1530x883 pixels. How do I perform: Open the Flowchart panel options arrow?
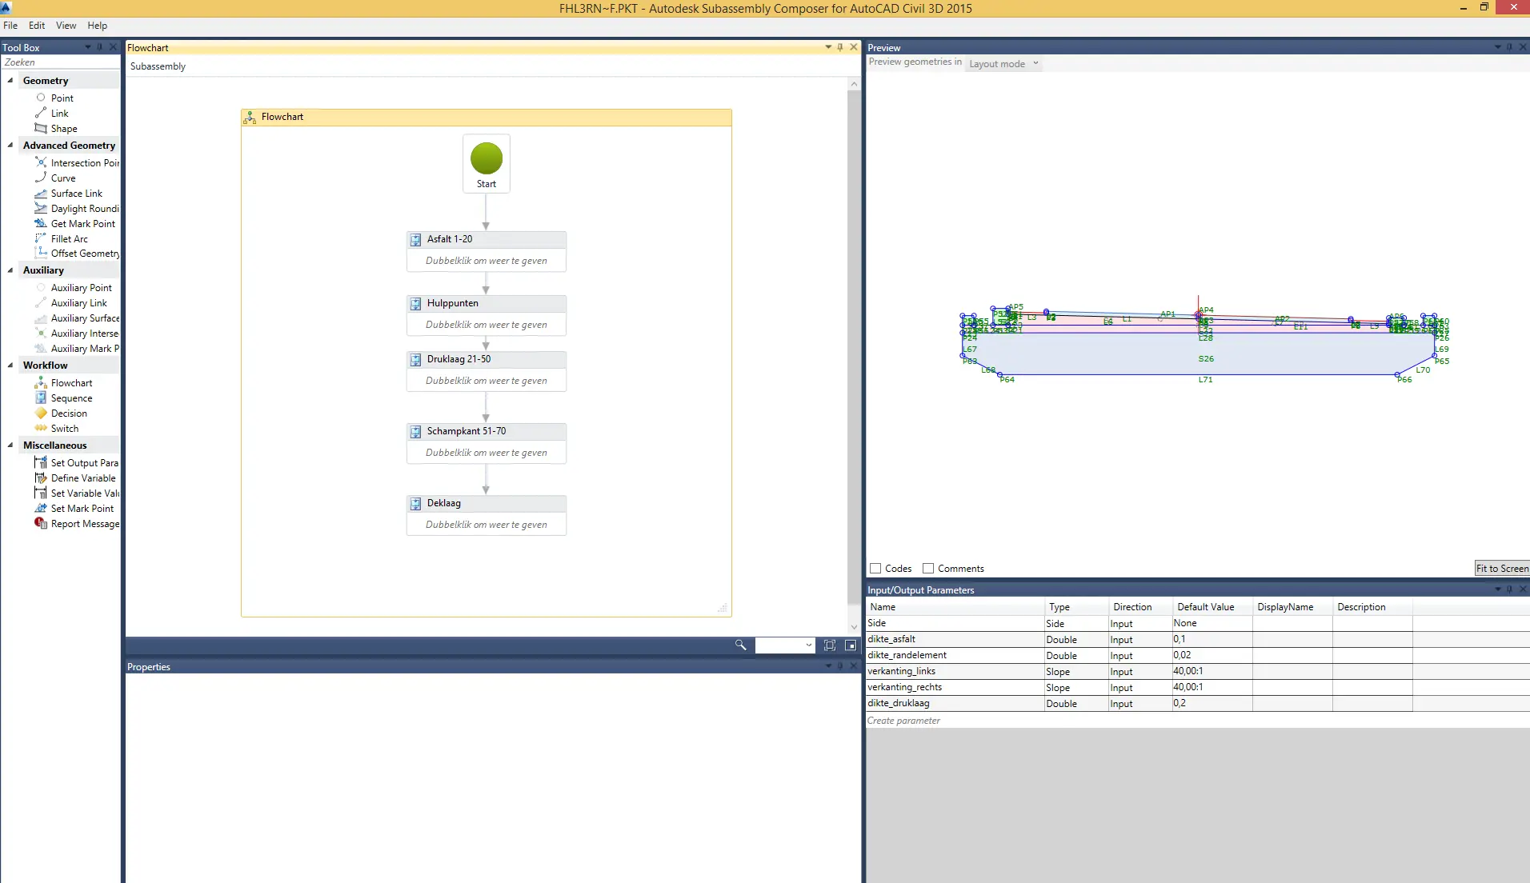coord(828,47)
